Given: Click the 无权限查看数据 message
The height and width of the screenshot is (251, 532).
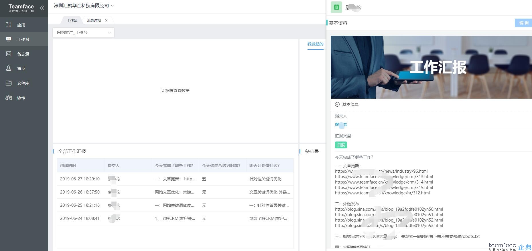Looking at the screenshot, I should coord(175,91).
